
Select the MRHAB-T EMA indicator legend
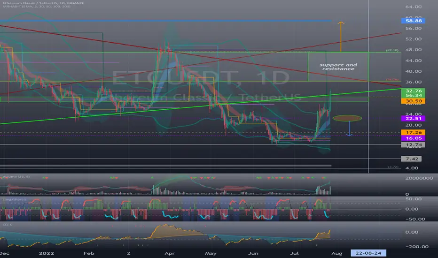pos(37,7)
